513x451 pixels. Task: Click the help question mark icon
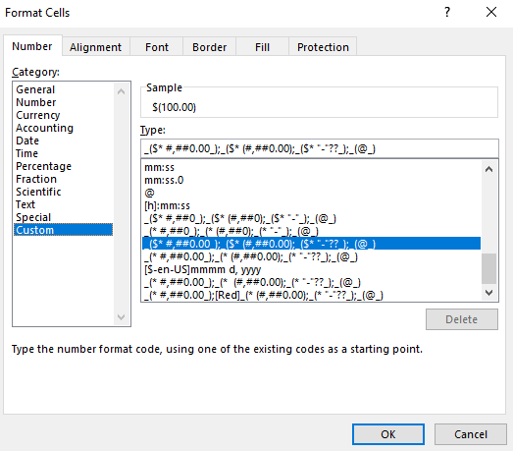click(x=447, y=13)
